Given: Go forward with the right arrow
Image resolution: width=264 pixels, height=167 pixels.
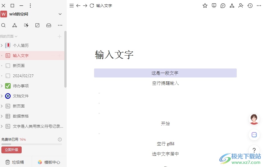Looking at the screenshot, I should 85,6.
